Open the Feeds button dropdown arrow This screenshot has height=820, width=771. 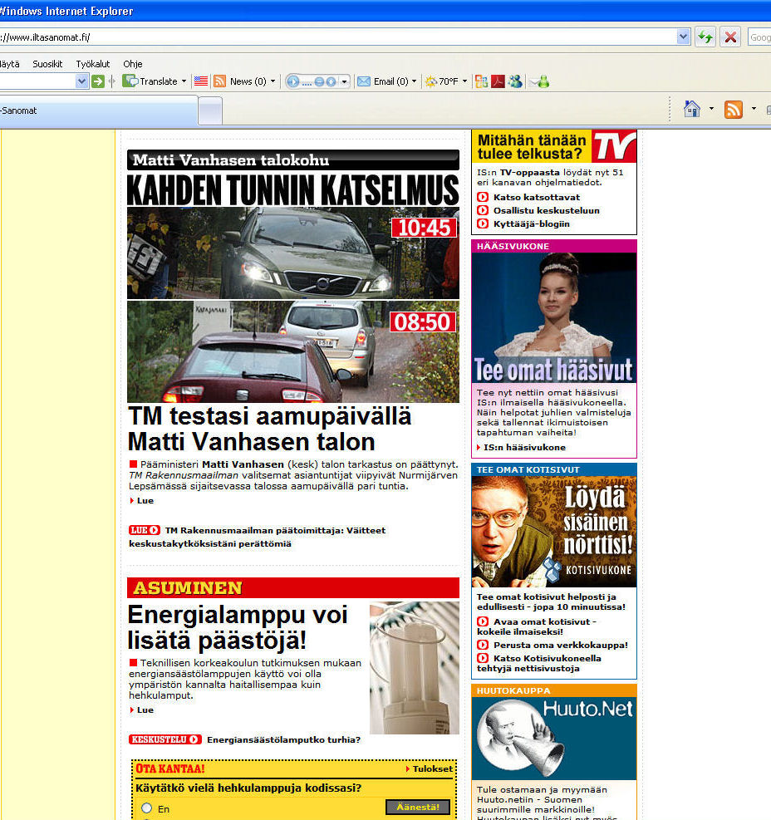click(x=754, y=110)
